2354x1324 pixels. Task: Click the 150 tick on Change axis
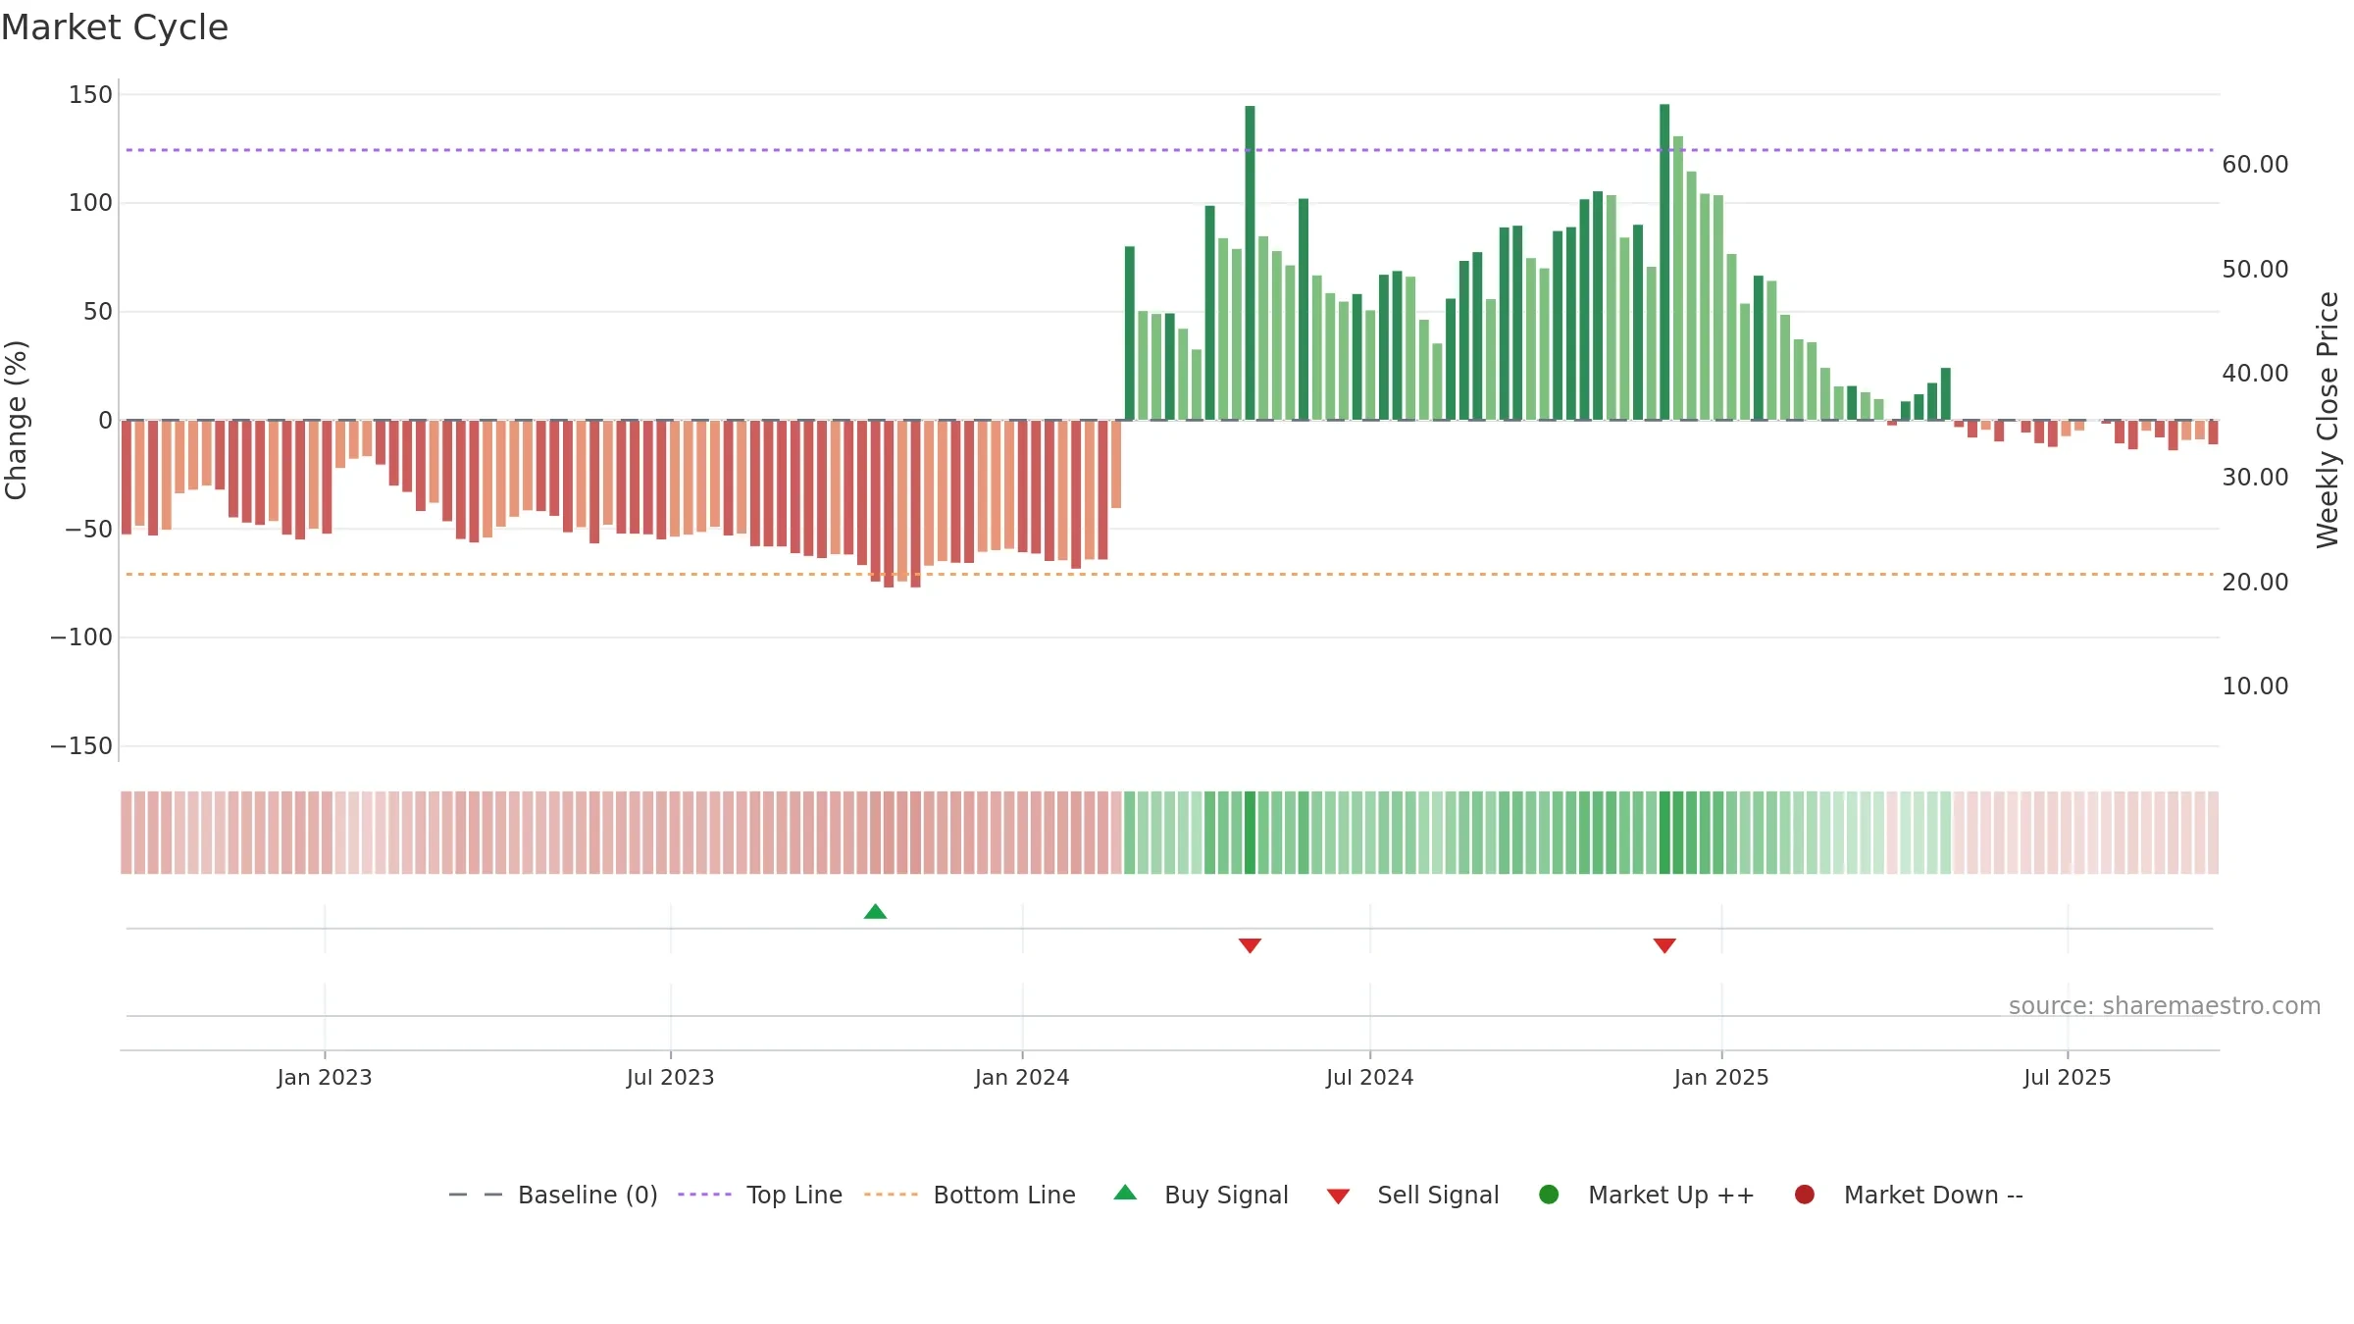90,94
